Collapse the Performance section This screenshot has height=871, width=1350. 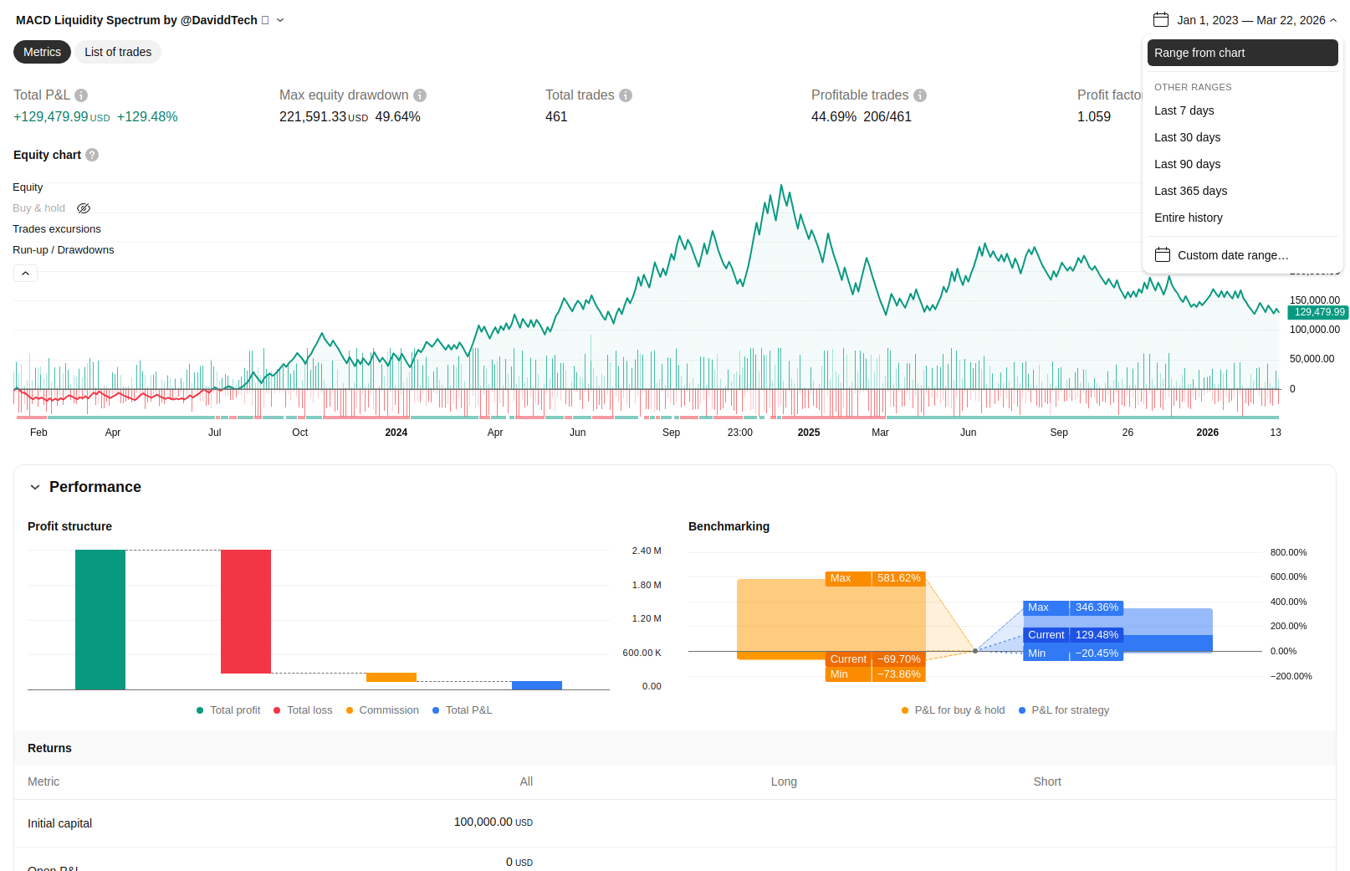point(35,487)
